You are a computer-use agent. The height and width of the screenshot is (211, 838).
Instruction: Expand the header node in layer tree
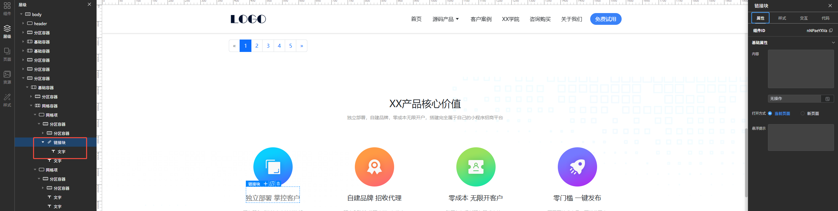[23, 24]
